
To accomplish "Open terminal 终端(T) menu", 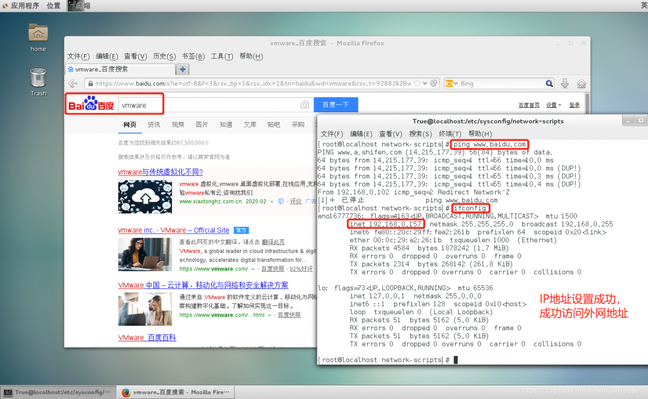I will [450, 134].
